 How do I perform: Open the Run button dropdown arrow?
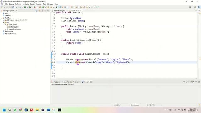[27, 7]
